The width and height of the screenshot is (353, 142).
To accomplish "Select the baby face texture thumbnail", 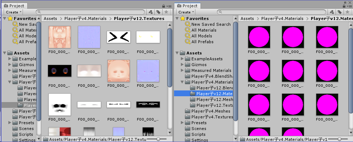I will pyautogui.click(x=119, y=71).
